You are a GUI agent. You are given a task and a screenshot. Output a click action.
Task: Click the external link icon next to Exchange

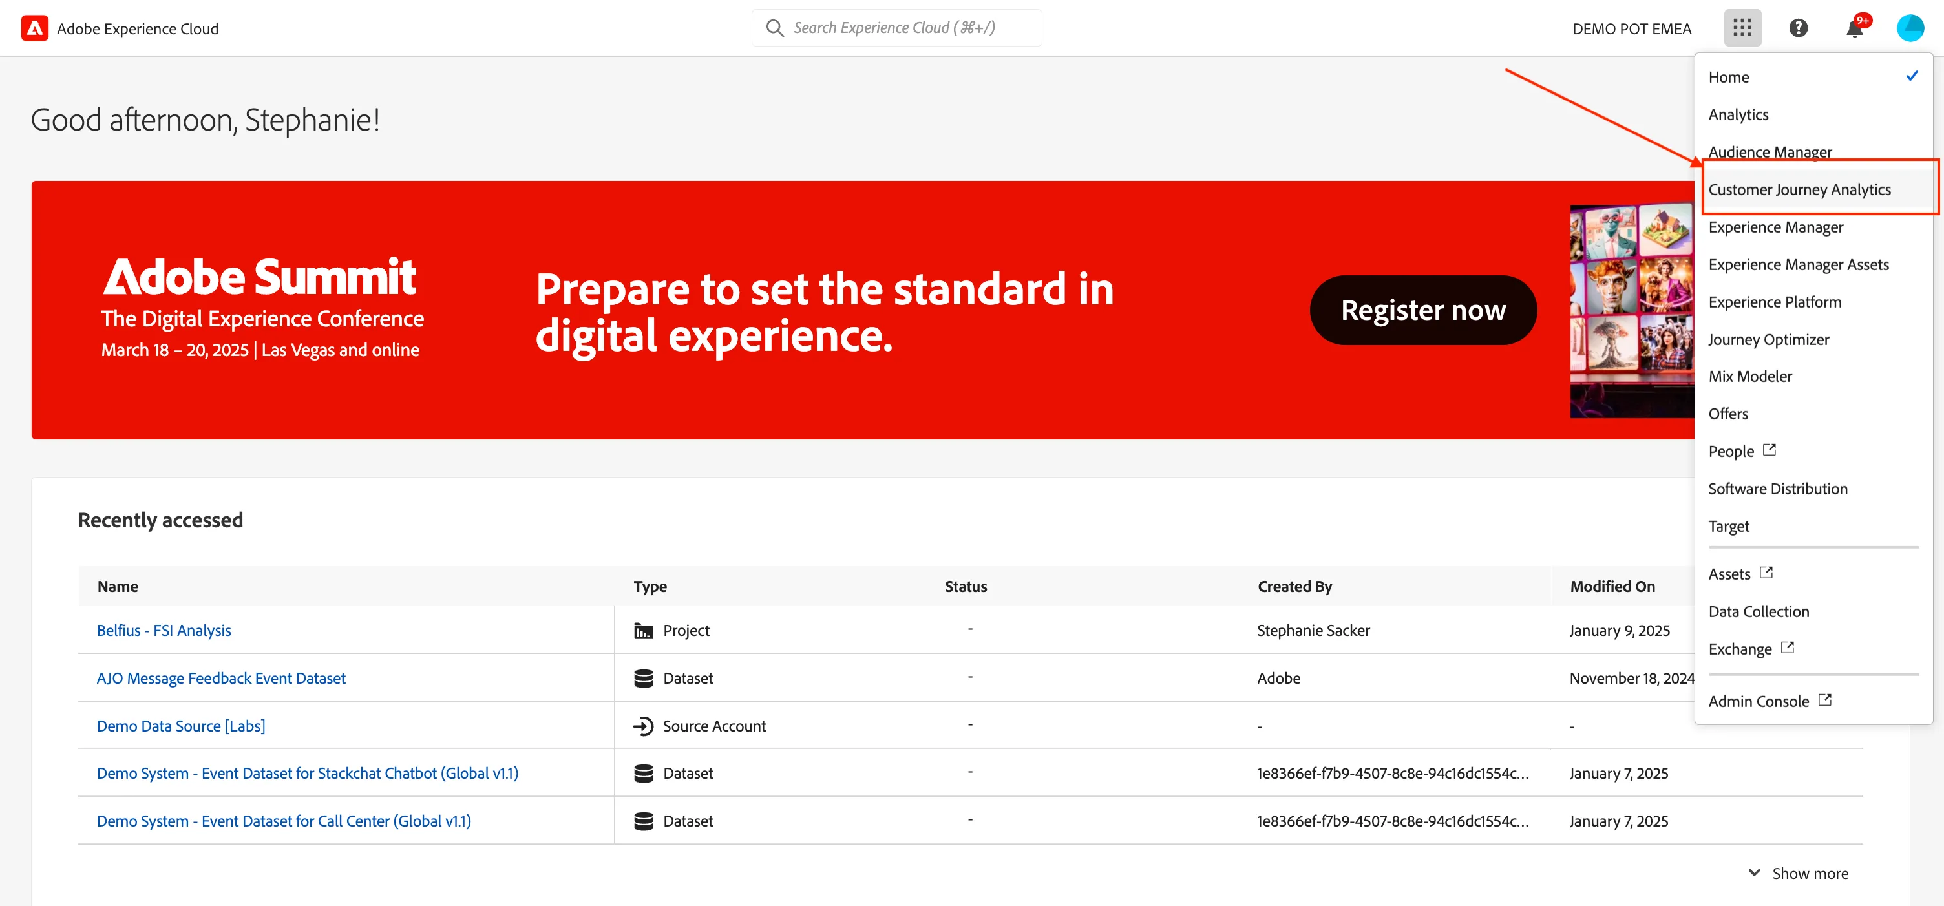click(x=1787, y=648)
